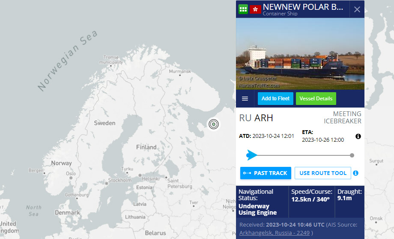Image resolution: width=394 pixels, height=239 pixels.
Task: Click the MarineTraffic.com watermark on photo
Action: click(x=259, y=85)
